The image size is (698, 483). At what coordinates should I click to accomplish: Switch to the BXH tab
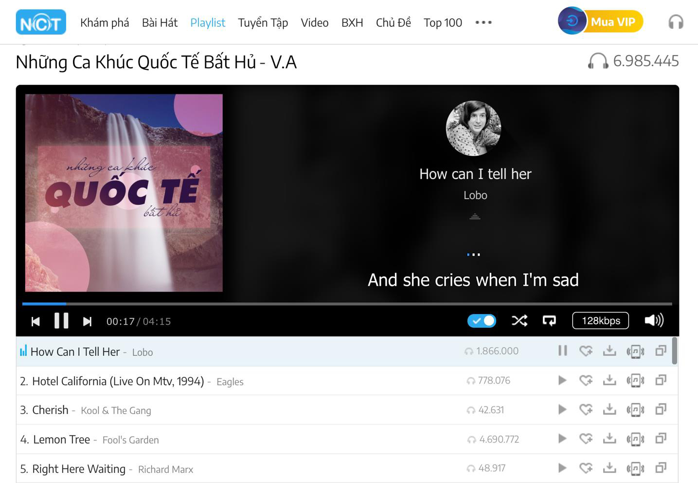[352, 22]
